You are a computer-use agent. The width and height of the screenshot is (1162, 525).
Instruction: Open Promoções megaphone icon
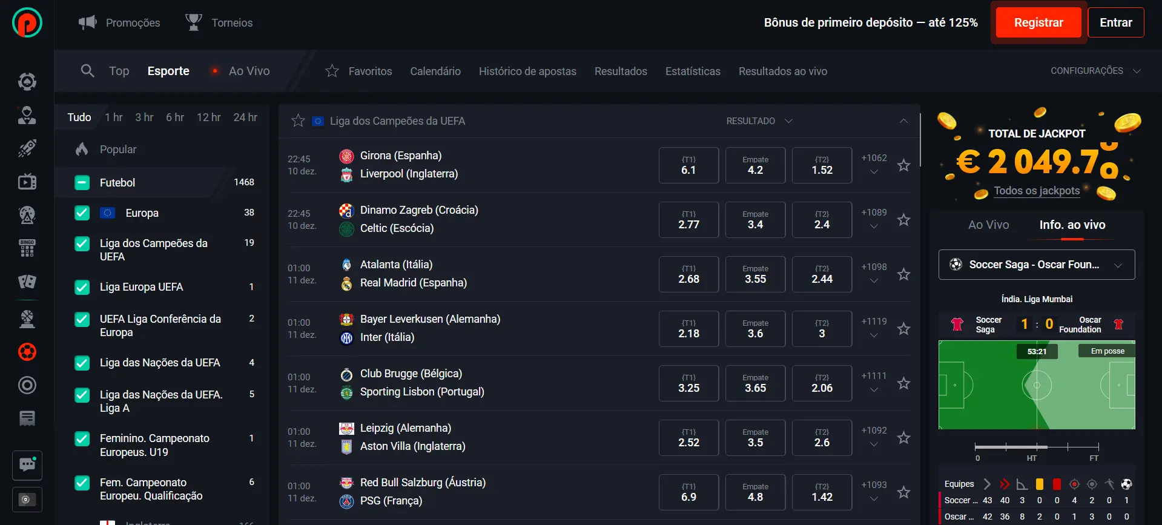tap(88, 22)
